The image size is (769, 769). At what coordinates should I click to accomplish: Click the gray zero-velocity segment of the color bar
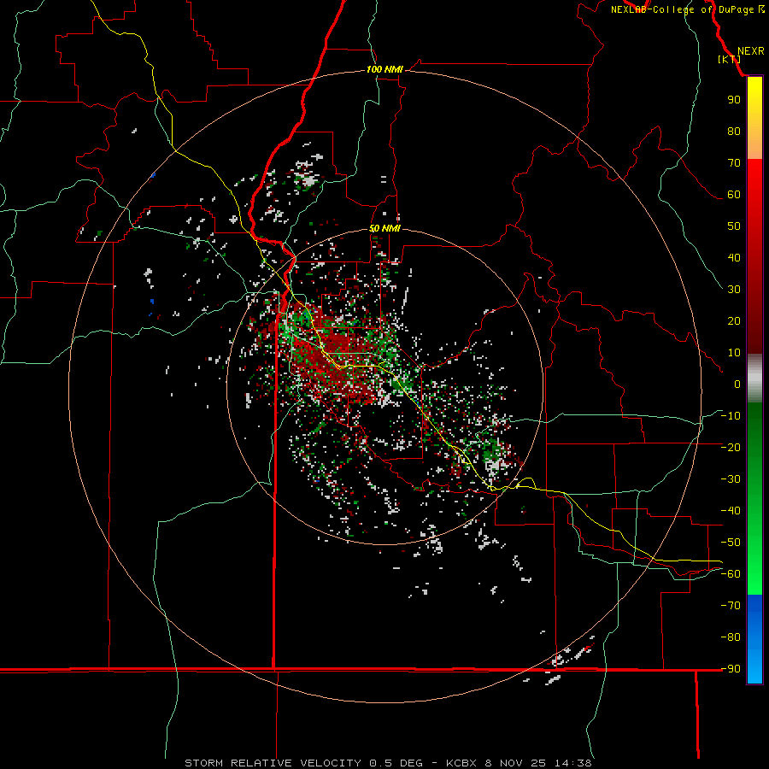tap(754, 379)
